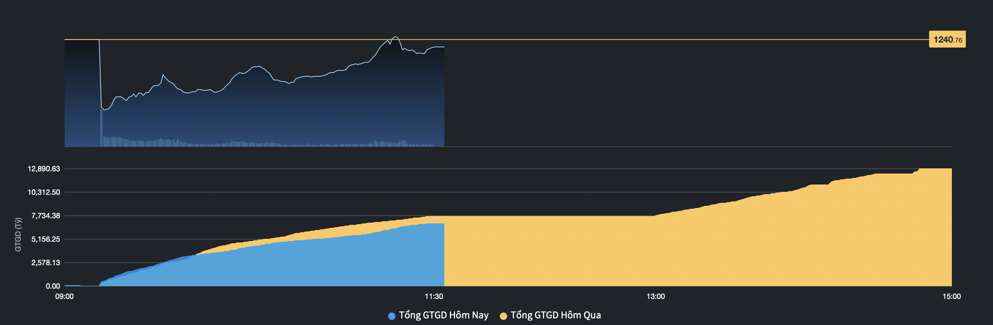Click the 2,578.13 y-axis value
This screenshot has height=325, width=993.
click(x=46, y=263)
